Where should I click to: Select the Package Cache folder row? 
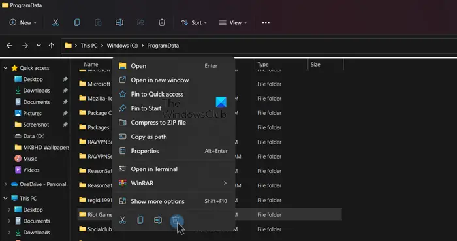coord(210,113)
